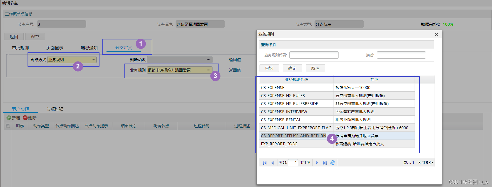Click the 过程描述 column header
492x187 pixels.
pyautogui.click(x=242, y=126)
